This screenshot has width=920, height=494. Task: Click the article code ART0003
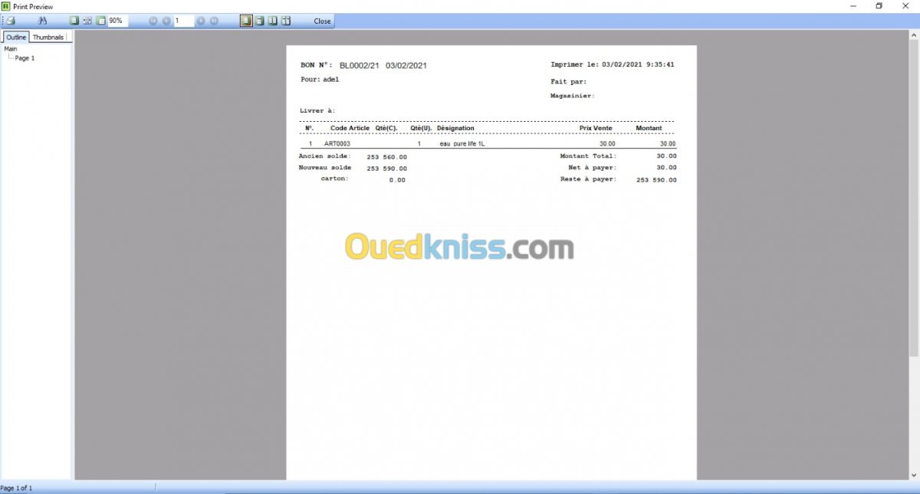tap(337, 144)
